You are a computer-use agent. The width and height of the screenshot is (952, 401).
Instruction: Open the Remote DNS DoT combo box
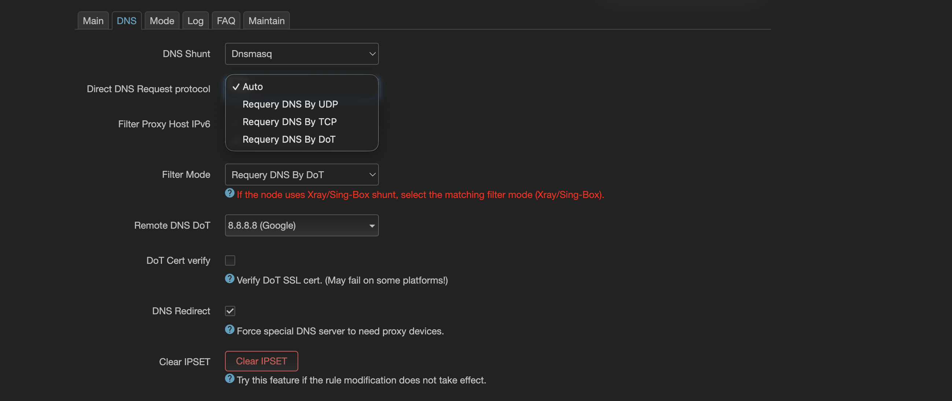pyautogui.click(x=302, y=225)
